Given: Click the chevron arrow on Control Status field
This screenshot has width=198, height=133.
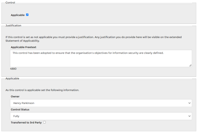Looking at the screenshot, I should 190,116.
